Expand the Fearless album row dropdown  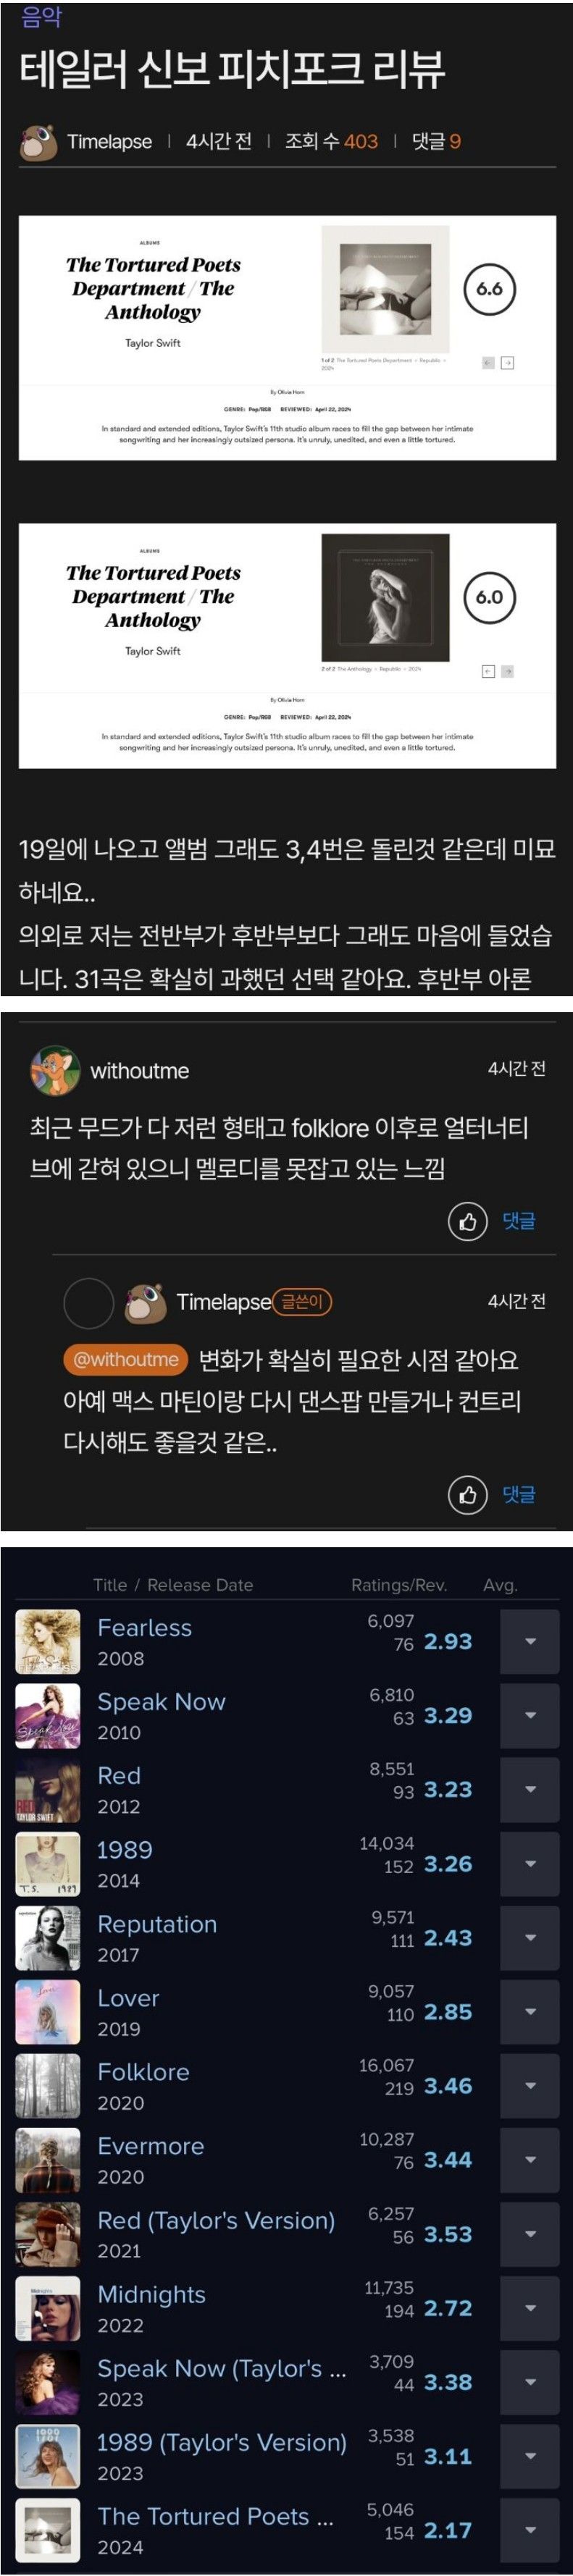point(530,1641)
